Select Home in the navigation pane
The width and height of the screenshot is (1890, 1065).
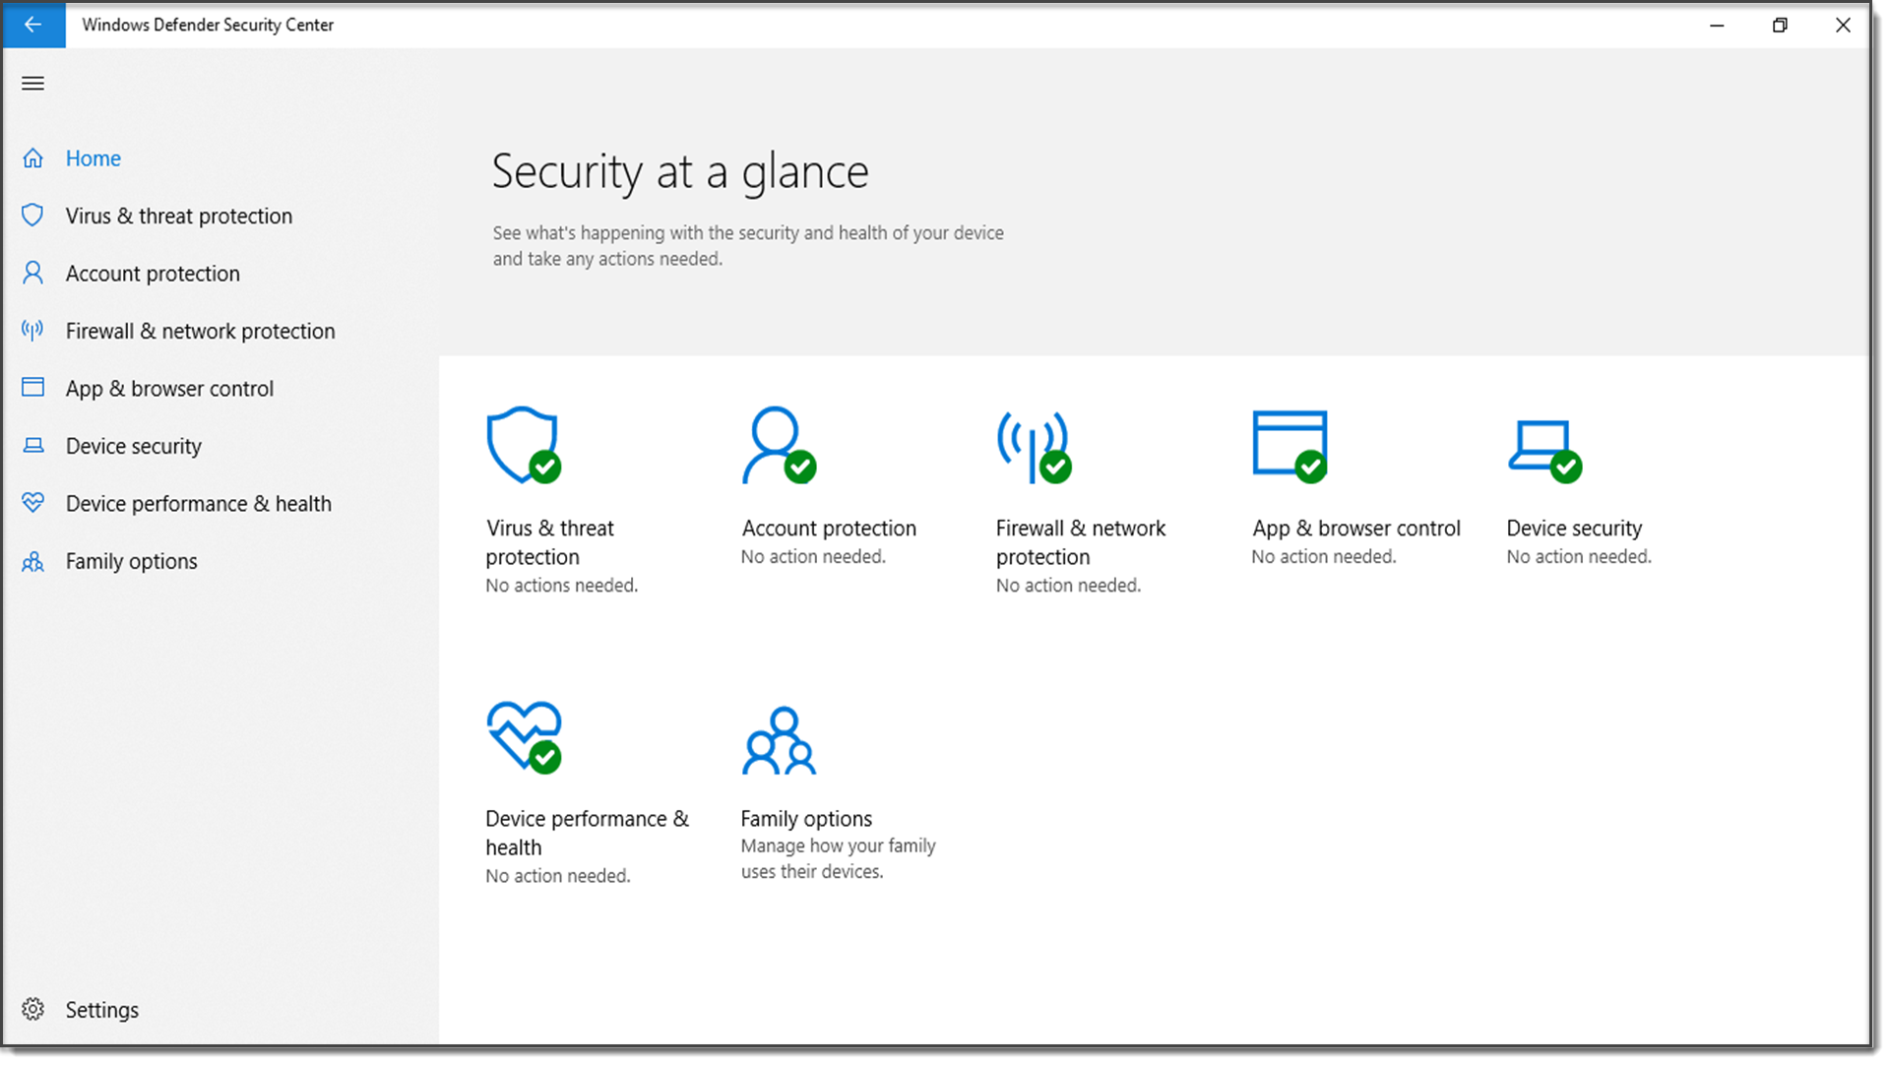tap(94, 158)
